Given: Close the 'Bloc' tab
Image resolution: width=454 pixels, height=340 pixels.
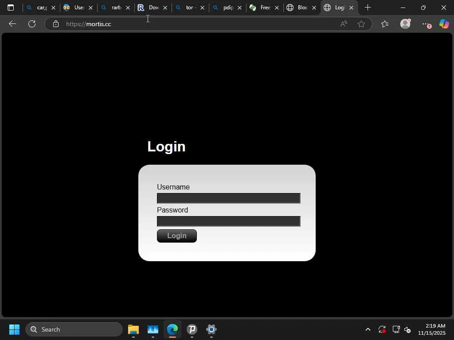Looking at the screenshot, I should (x=314, y=8).
